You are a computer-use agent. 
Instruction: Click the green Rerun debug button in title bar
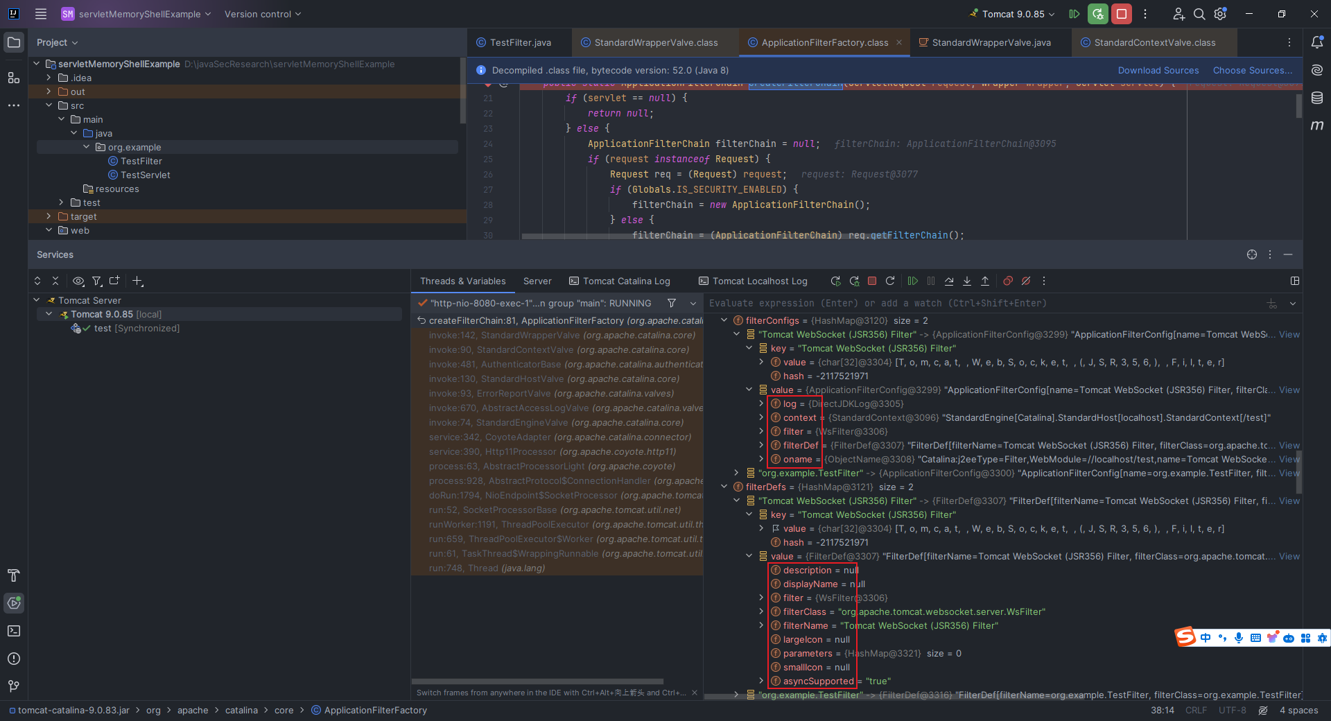[x=1098, y=14]
